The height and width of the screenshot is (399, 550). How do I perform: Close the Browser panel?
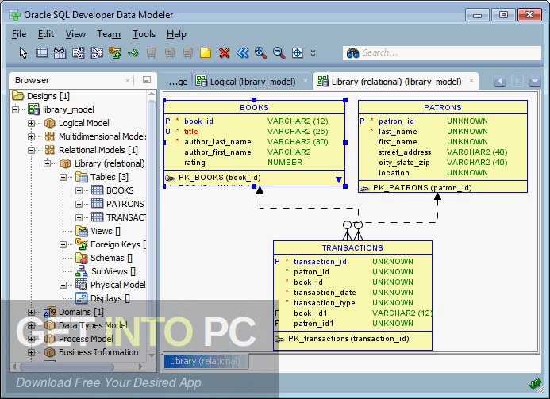pos(128,81)
